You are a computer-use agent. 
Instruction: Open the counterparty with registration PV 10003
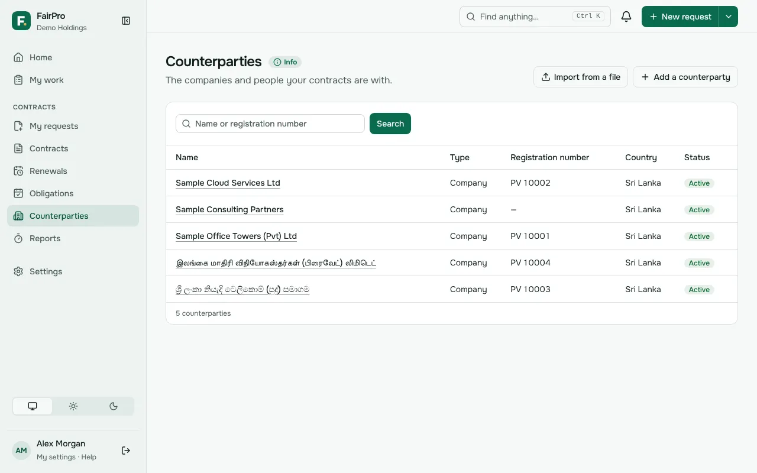pos(242,289)
